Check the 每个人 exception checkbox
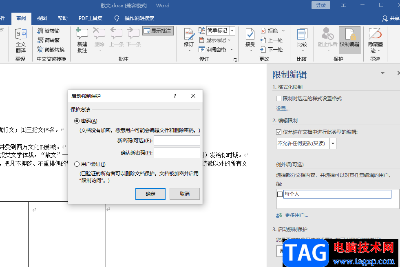The image size is (400, 267). tap(280, 194)
